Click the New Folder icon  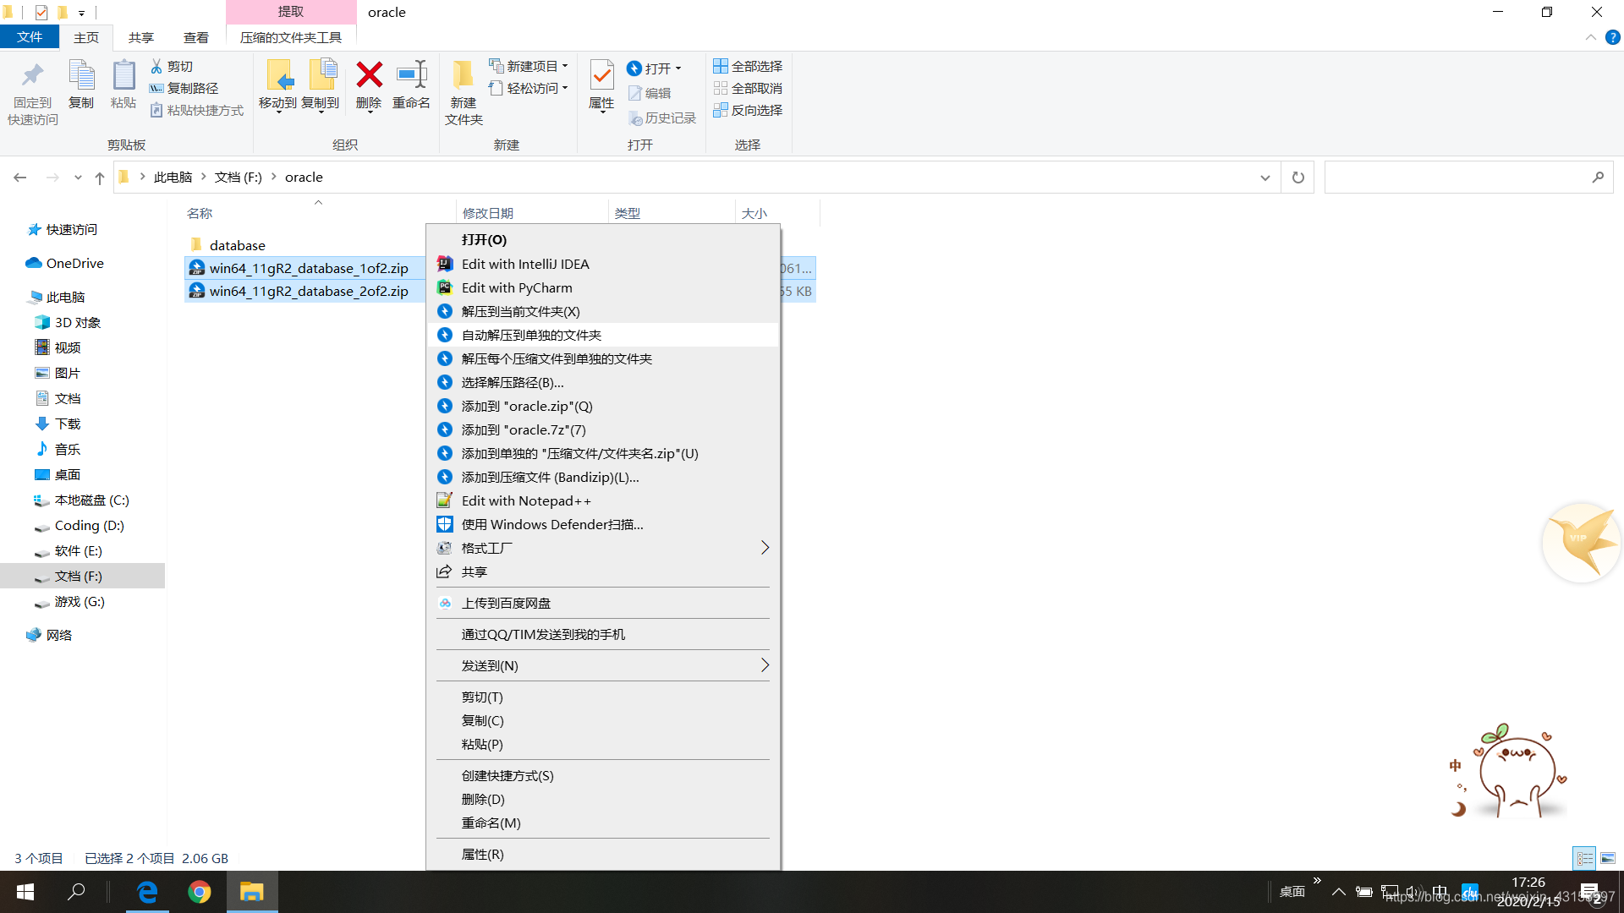coord(463,76)
